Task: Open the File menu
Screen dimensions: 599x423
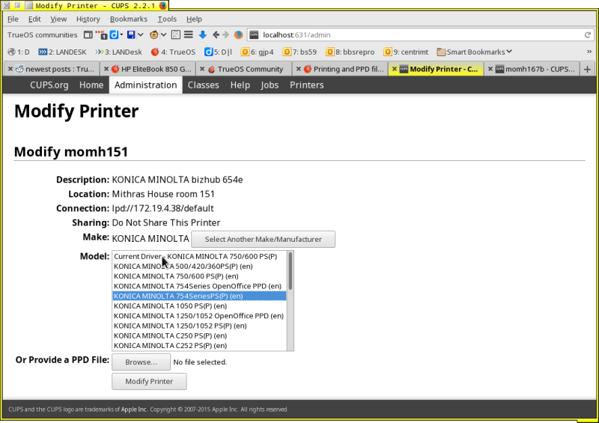Action: click(x=13, y=19)
